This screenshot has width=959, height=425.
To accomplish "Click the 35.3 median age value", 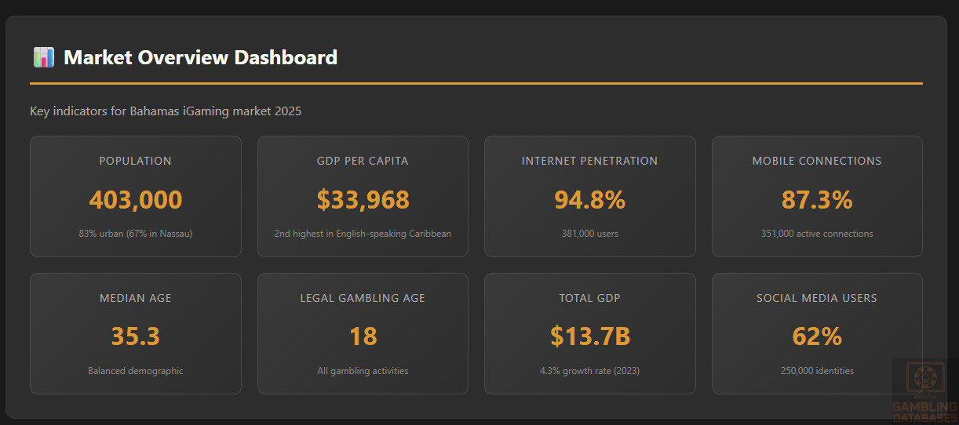I will coord(135,336).
